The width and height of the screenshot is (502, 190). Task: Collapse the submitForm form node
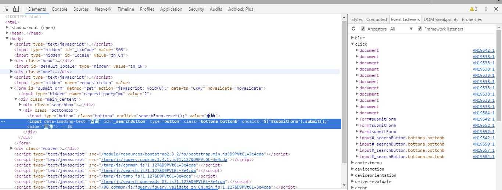[11, 88]
